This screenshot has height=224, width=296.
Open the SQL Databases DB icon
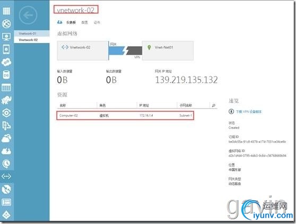6,75
